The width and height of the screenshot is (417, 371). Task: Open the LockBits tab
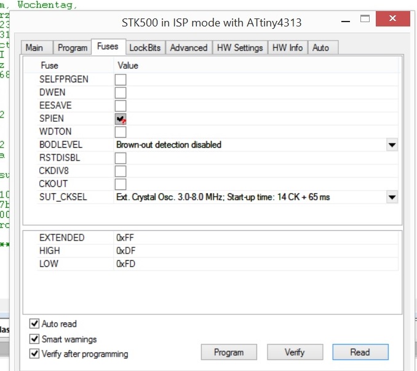pos(145,47)
